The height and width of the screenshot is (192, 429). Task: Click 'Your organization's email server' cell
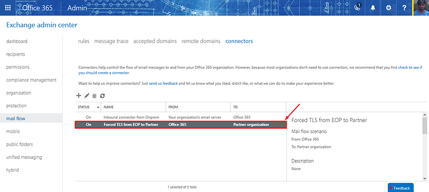tap(195, 117)
